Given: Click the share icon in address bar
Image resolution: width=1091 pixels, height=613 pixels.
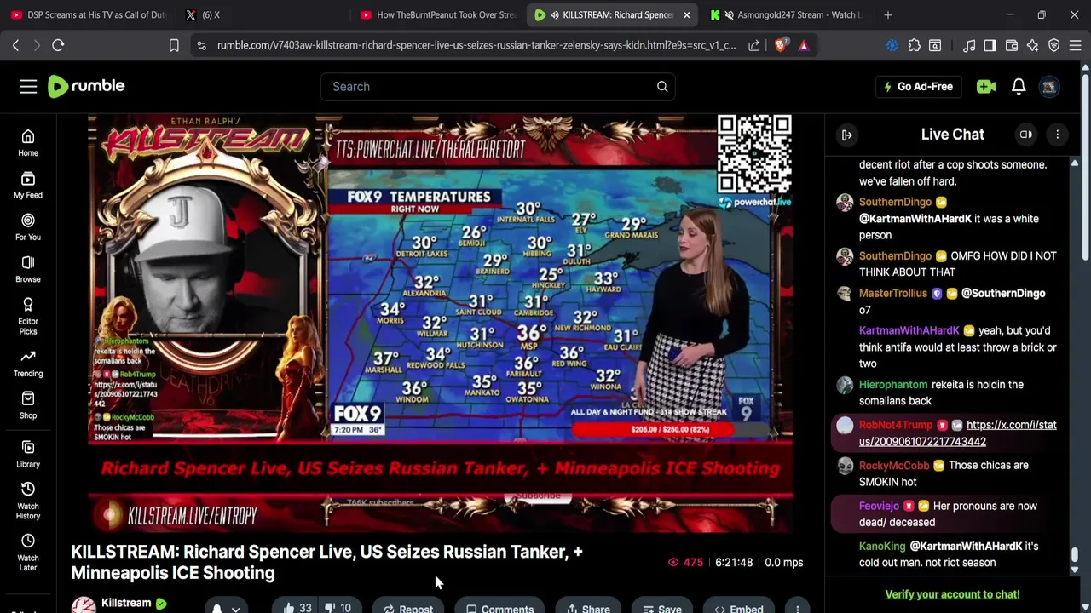Looking at the screenshot, I should pyautogui.click(x=754, y=45).
